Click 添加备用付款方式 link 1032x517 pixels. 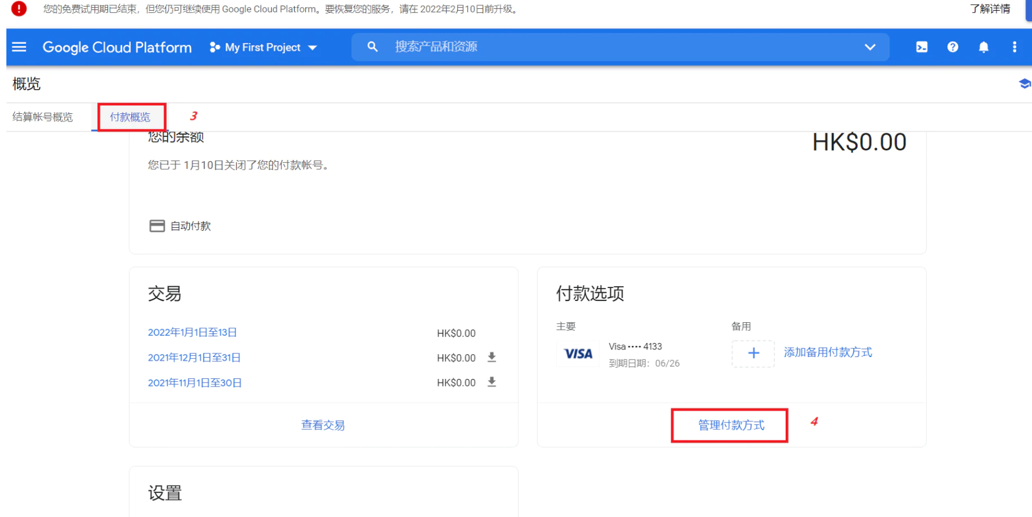point(827,352)
